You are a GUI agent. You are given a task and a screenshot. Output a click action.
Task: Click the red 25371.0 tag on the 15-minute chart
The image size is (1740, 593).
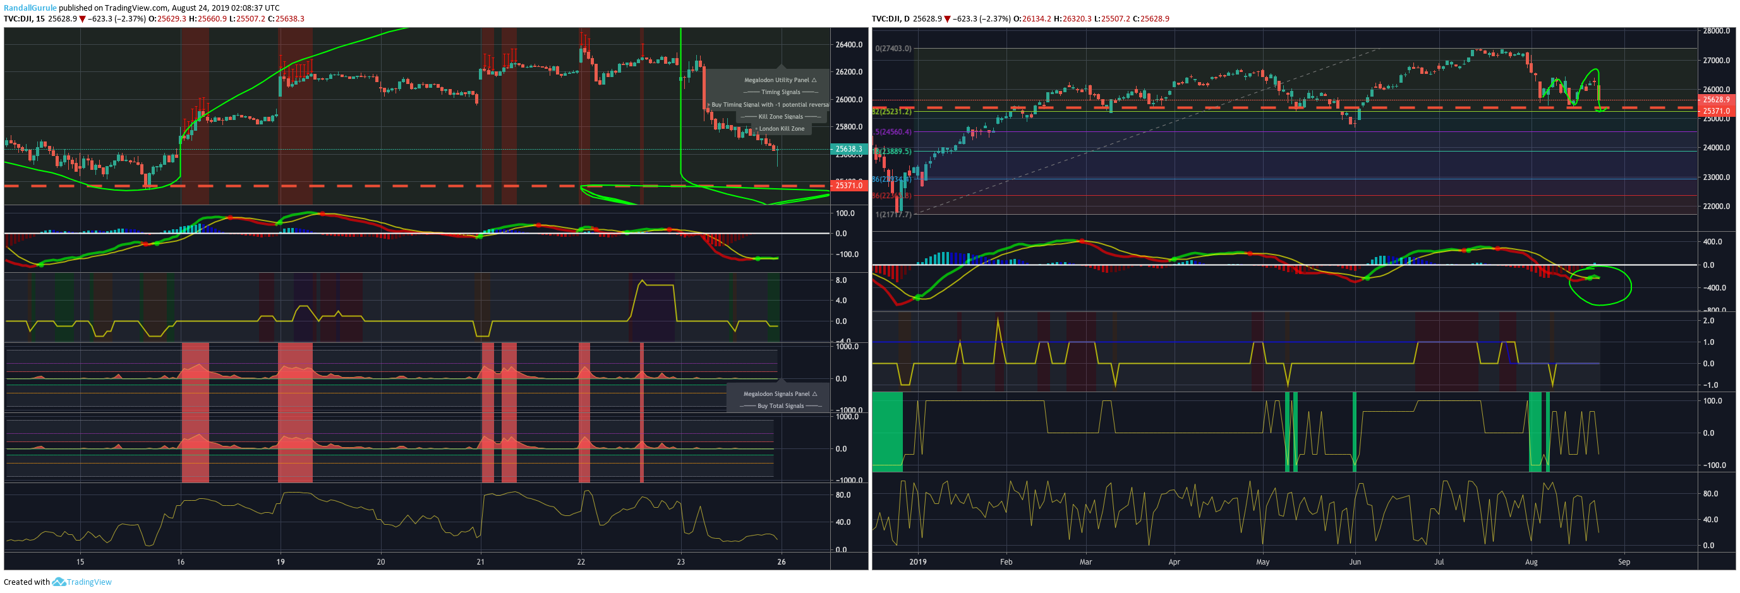tap(849, 185)
